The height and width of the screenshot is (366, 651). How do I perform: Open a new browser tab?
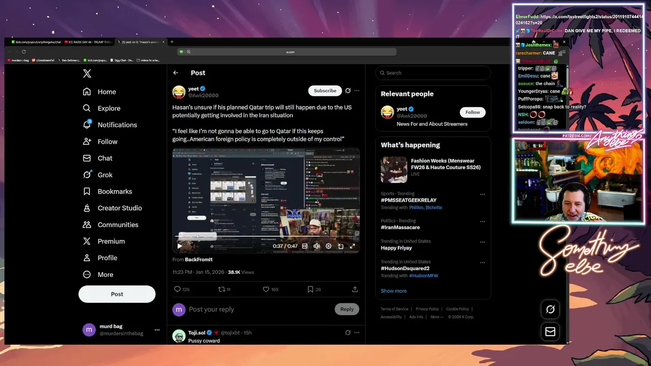172,42
